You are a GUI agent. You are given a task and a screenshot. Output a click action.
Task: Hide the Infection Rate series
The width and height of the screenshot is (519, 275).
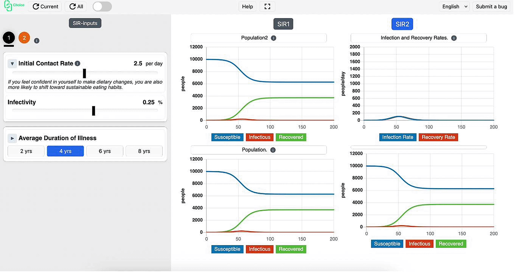point(397,137)
